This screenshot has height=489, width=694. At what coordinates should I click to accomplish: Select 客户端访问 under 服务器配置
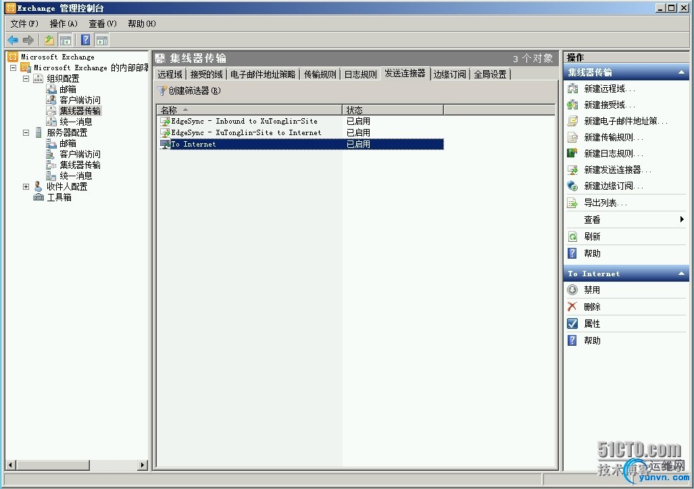80,154
